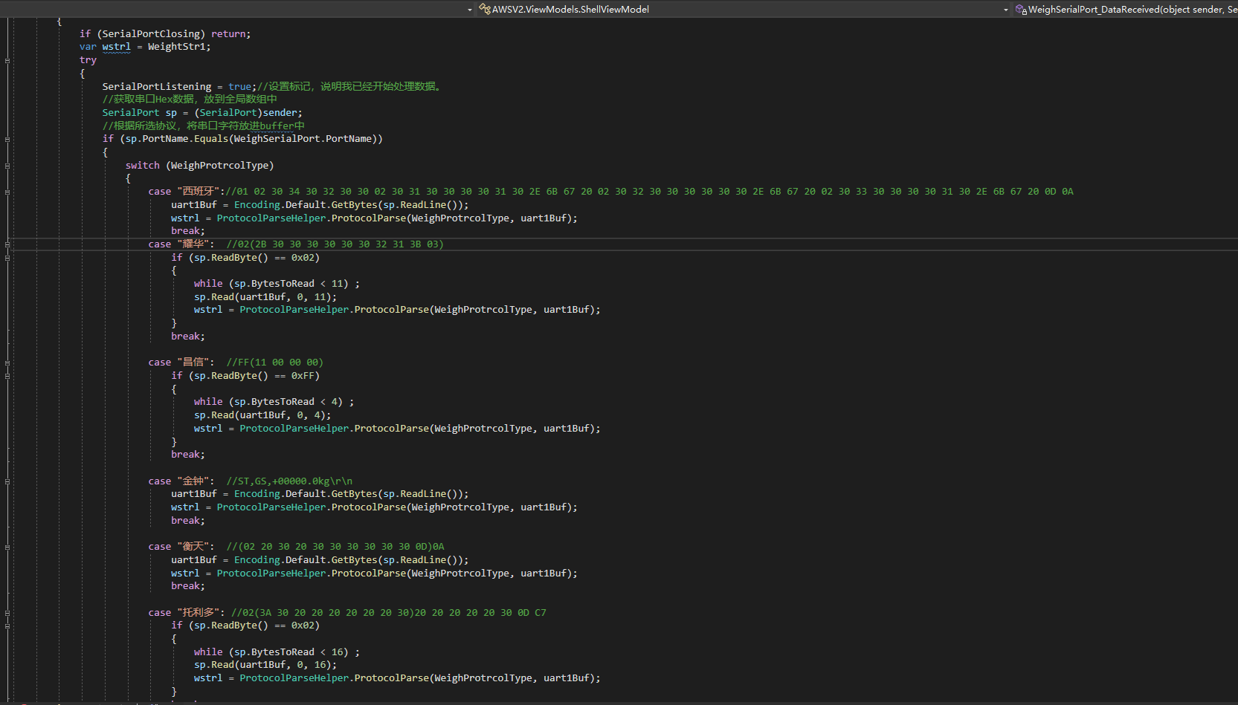Viewport: 1238px width, 705px height.
Task: Click the //02(2B 30 30 hex comment
Action: (335, 244)
